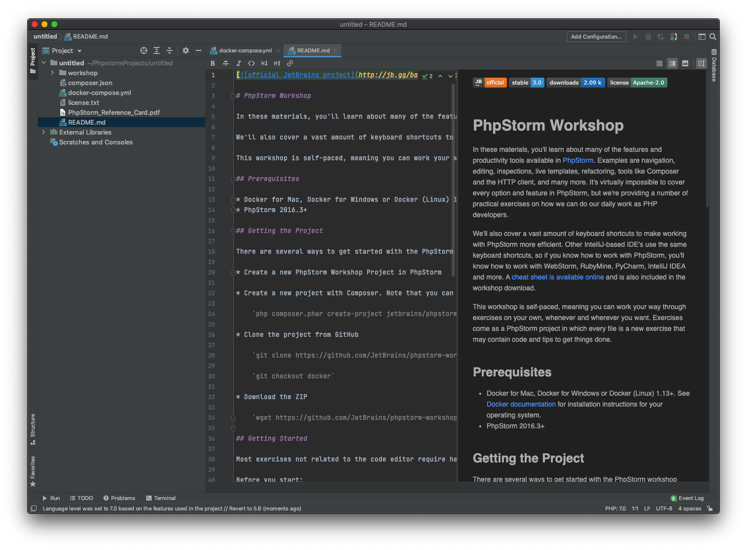Collapse the Getting the Project fold
This screenshot has width=747, height=550.
click(233, 231)
